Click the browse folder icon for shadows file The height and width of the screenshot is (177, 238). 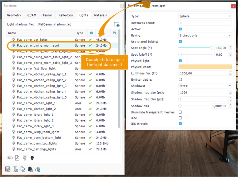click(117, 24)
